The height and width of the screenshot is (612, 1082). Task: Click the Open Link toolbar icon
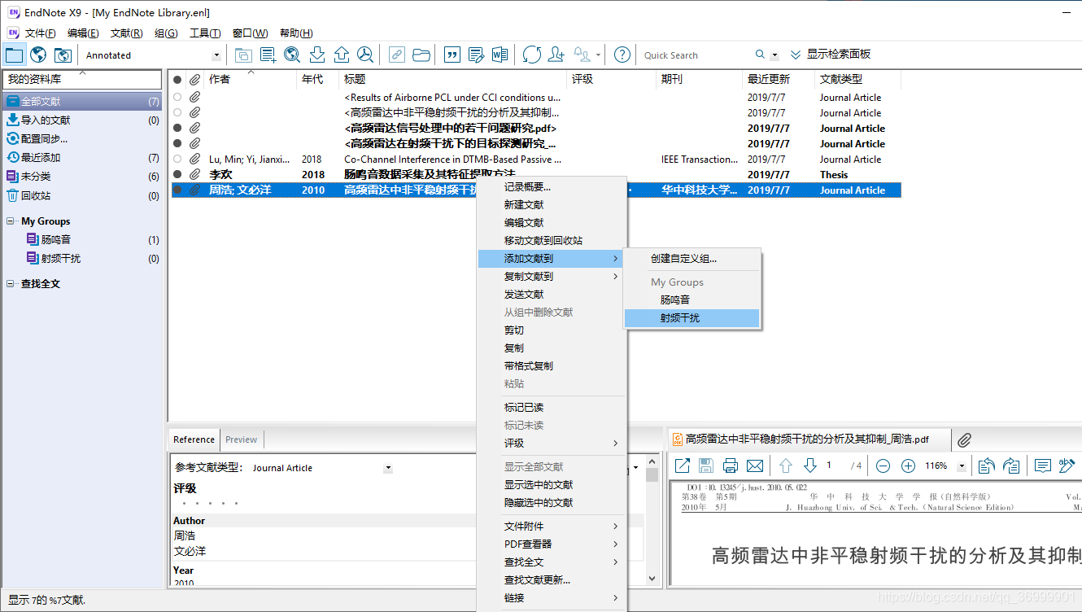coord(396,55)
